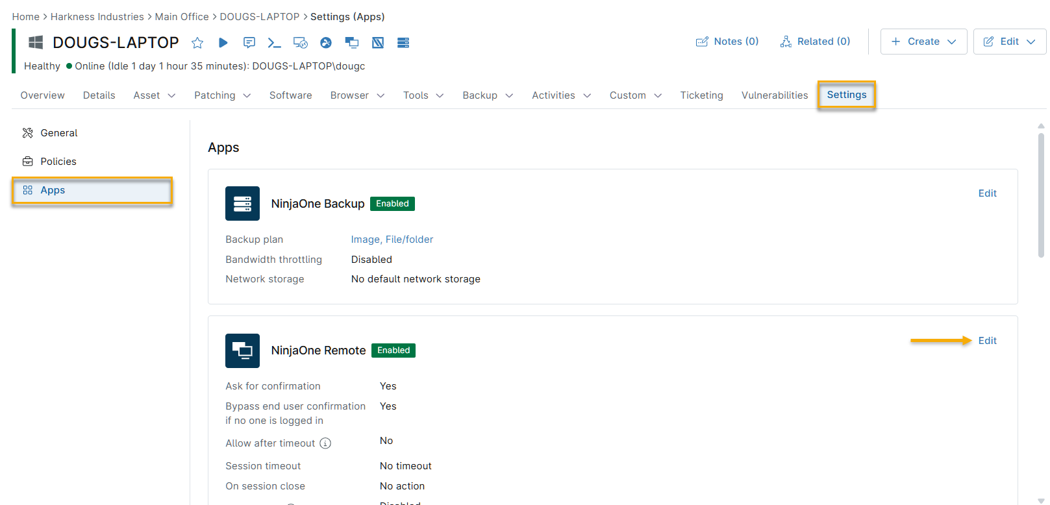
Task: Show info for Allow after timeout
Action: [x=325, y=443]
